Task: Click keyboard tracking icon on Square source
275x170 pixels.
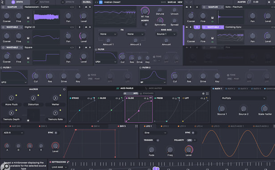Action: 28,58
